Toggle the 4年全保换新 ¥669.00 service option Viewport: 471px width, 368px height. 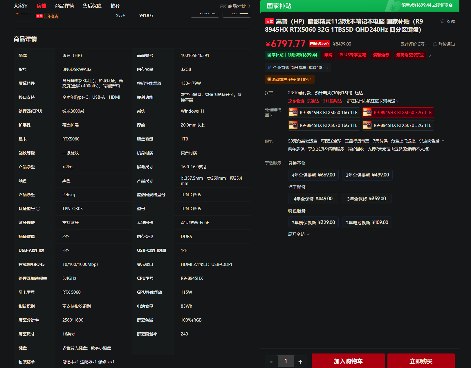tap(313, 175)
